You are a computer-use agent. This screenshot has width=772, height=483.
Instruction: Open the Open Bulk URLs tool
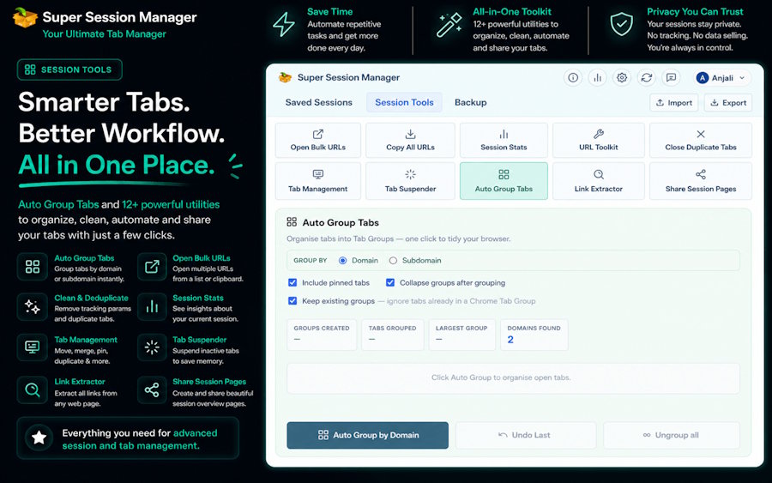(x=318, y=141)
